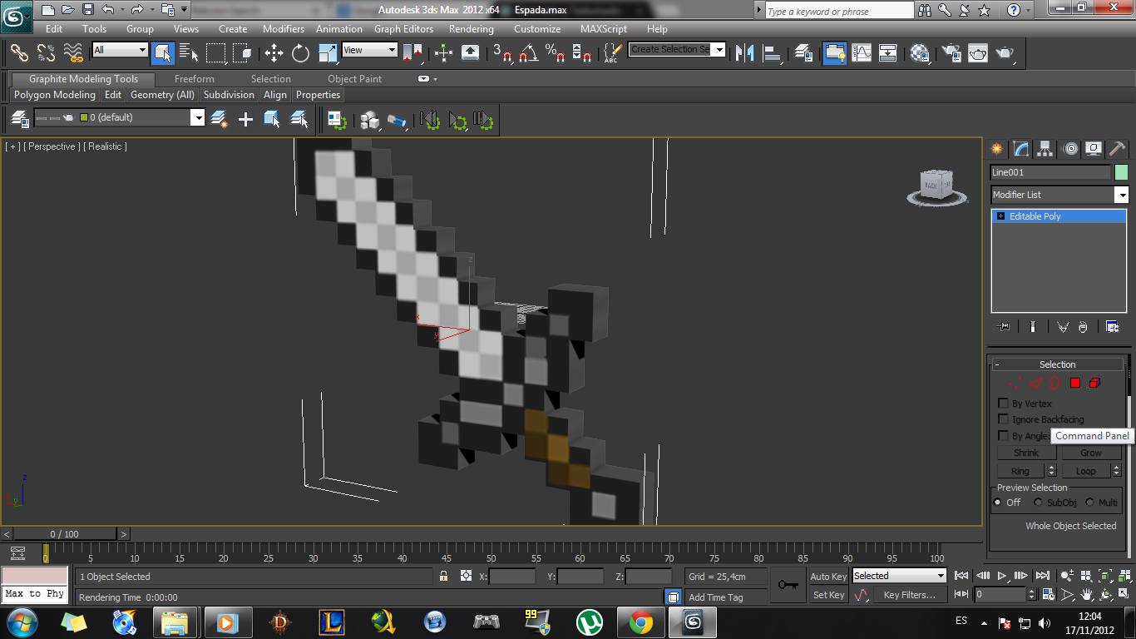Toggle the selection lock padlock

tap(443, 576)
